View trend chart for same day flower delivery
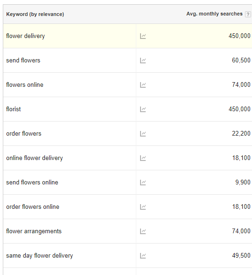252x275 pixels. click(143, 256)
